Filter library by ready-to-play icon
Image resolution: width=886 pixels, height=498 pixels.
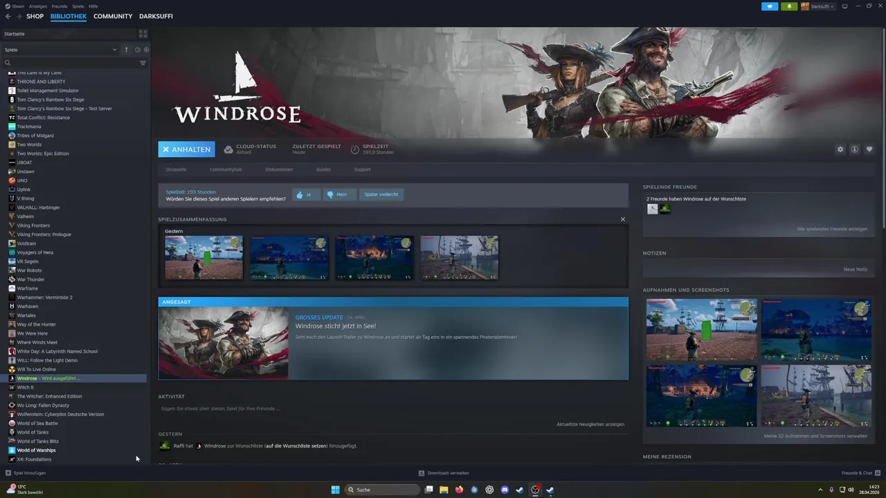click(x=146, y=50)
